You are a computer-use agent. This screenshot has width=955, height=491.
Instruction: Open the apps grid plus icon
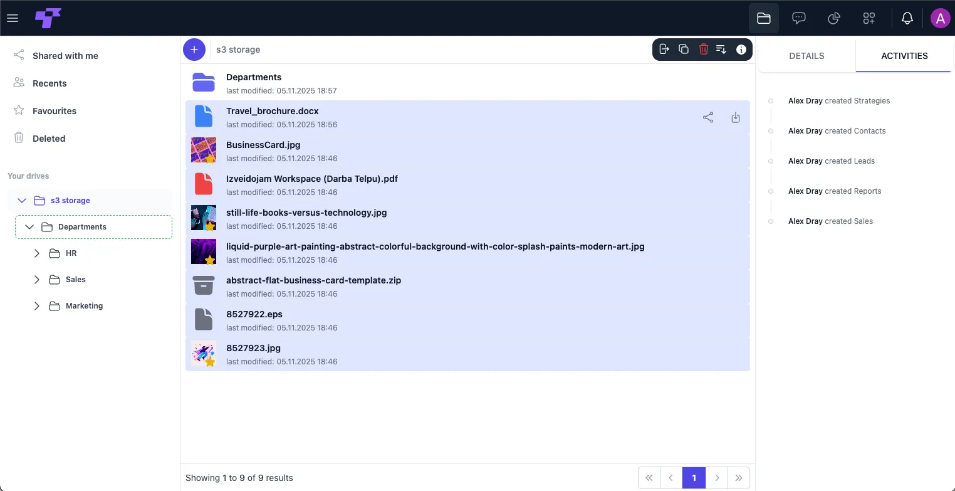869,18
